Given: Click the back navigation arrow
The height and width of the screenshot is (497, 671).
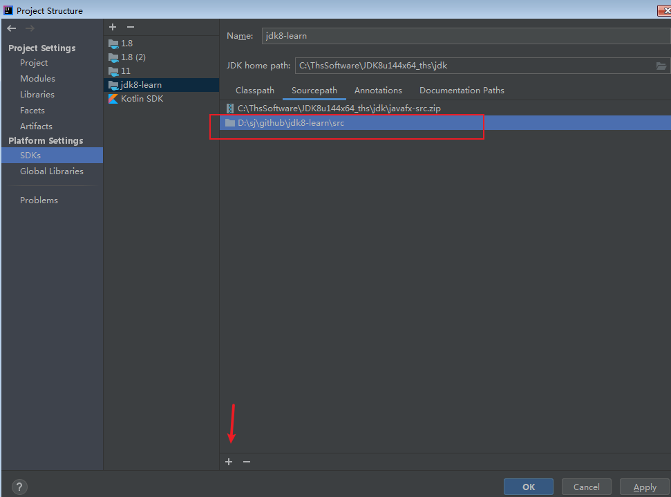Looking at the screenshot, I should tap(12, 28).
